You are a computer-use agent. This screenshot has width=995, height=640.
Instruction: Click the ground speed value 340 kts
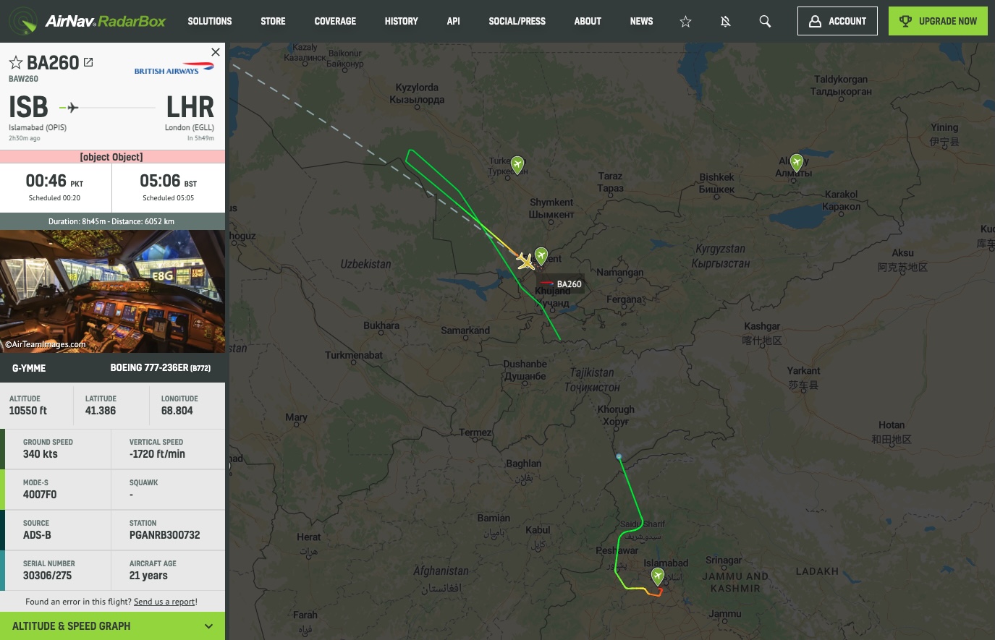pos(41,454)
